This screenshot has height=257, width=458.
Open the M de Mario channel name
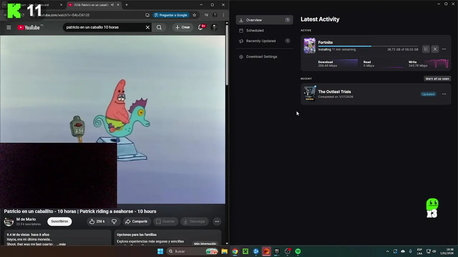pos(26,220)
